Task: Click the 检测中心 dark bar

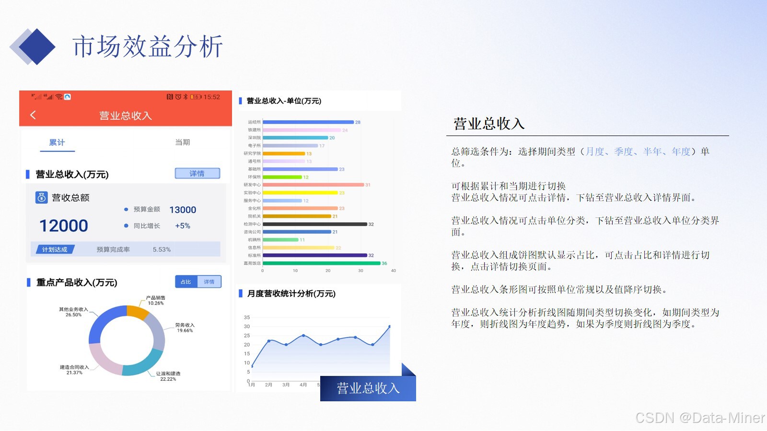Action: click(315, 224)
